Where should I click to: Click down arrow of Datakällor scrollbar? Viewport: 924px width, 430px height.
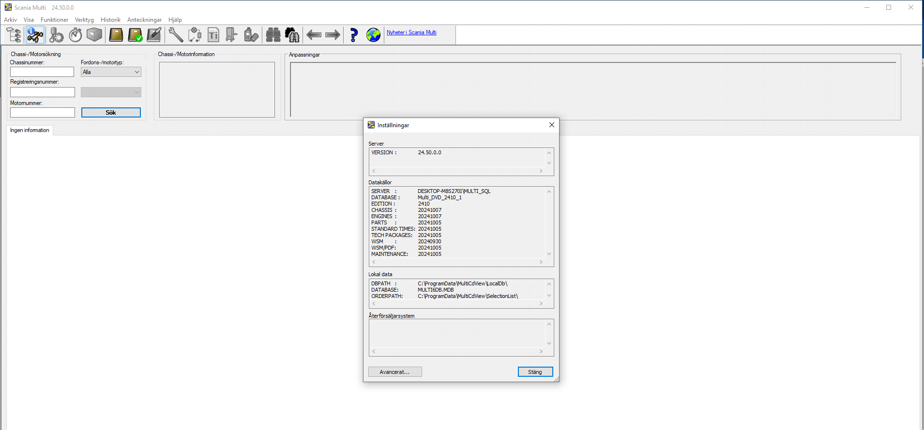tap(549, 254)
